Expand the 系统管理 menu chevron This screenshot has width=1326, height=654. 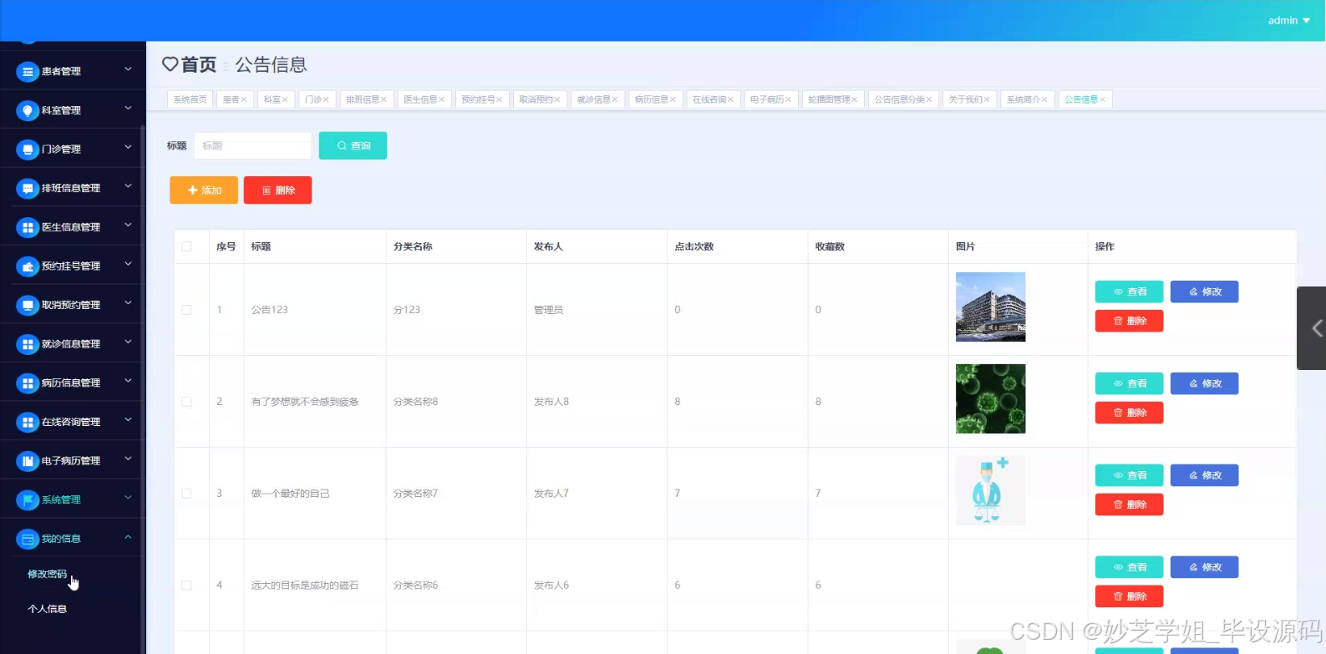128,498
